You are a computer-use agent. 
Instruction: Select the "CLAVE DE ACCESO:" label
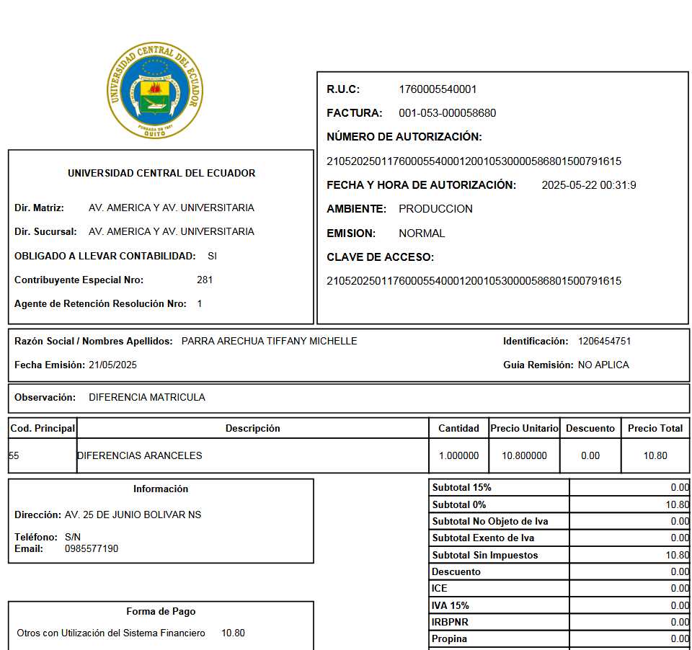click(381, 257)
